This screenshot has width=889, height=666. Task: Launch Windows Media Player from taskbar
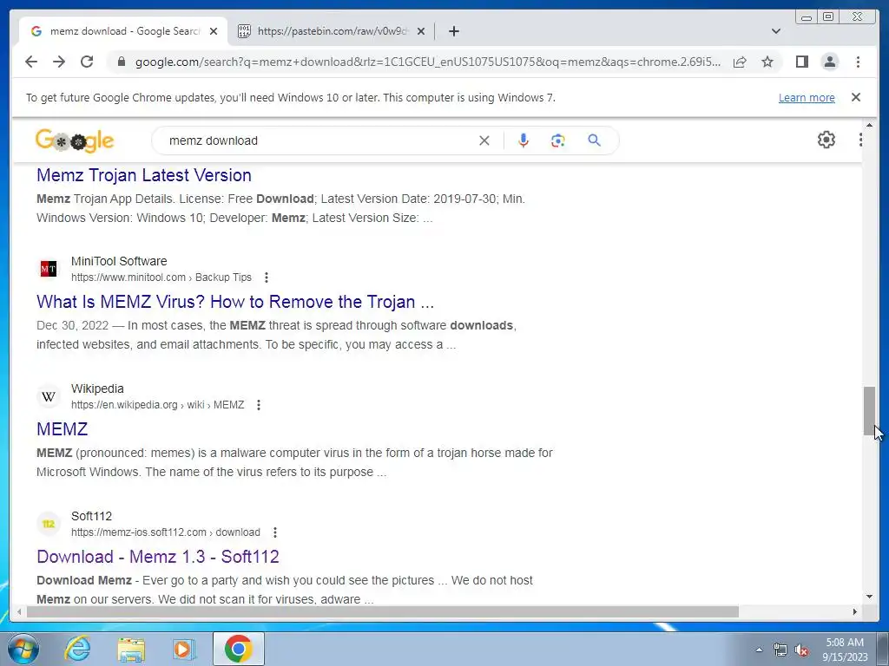184,649
